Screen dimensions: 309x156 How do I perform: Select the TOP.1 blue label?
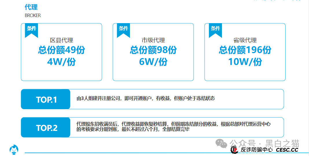[x=45, y=99]
